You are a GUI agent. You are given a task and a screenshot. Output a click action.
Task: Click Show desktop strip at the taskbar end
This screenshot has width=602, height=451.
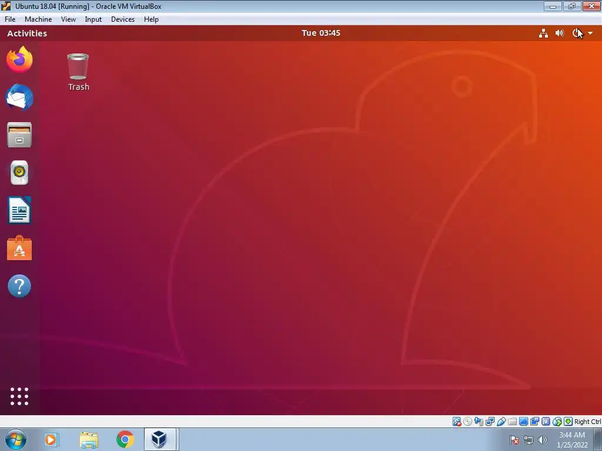tap(598, 439)
